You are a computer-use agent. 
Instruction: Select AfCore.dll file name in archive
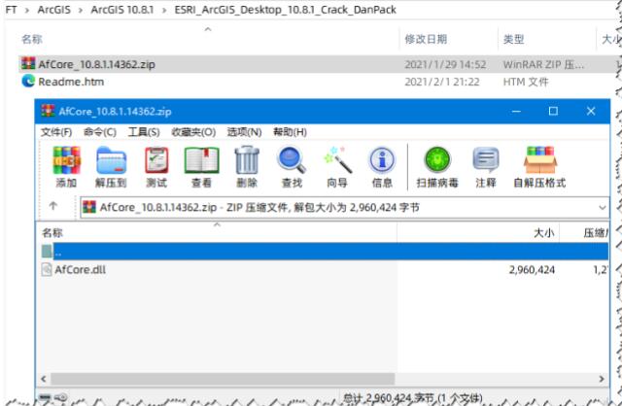80,270
